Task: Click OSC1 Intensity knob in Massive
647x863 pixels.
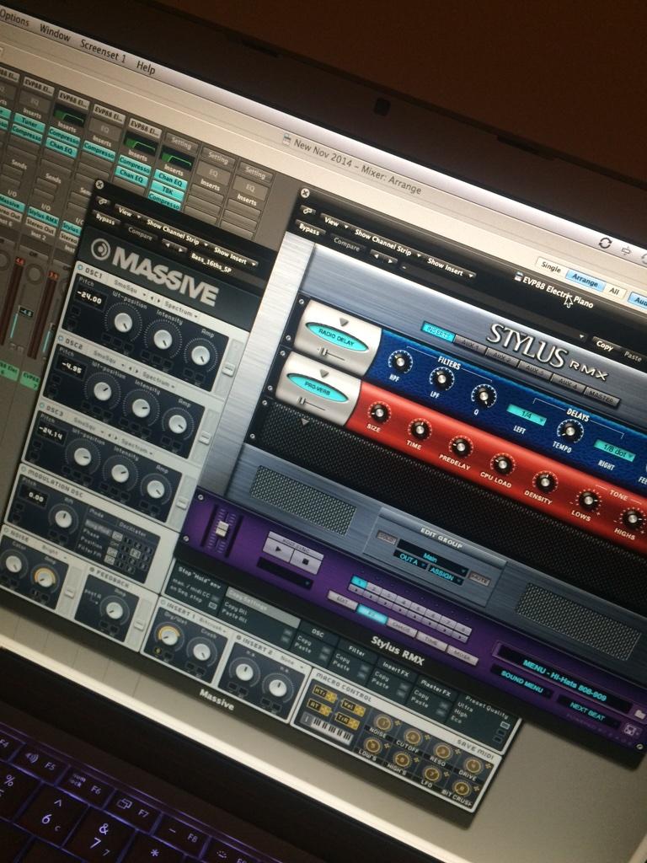Action: pyautogui.click(x=163, y=339)
